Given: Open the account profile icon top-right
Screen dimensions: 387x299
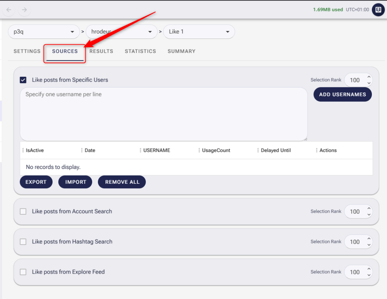Looking at the screenshot, I should tap(378, 10).
